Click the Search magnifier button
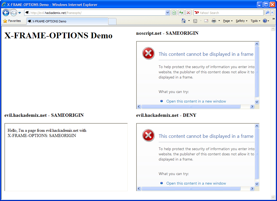The image size is (277, 201). click(x=267, y=13)
